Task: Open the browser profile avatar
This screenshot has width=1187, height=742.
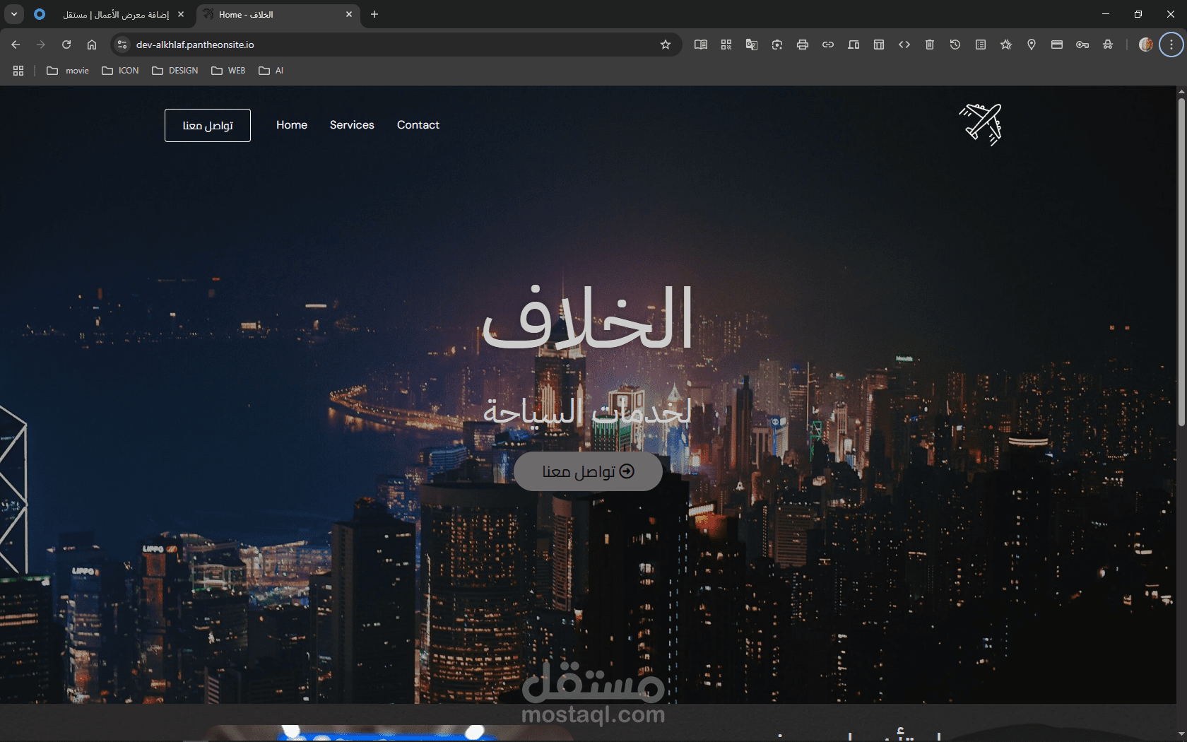Action: (x=1146, y=45)
